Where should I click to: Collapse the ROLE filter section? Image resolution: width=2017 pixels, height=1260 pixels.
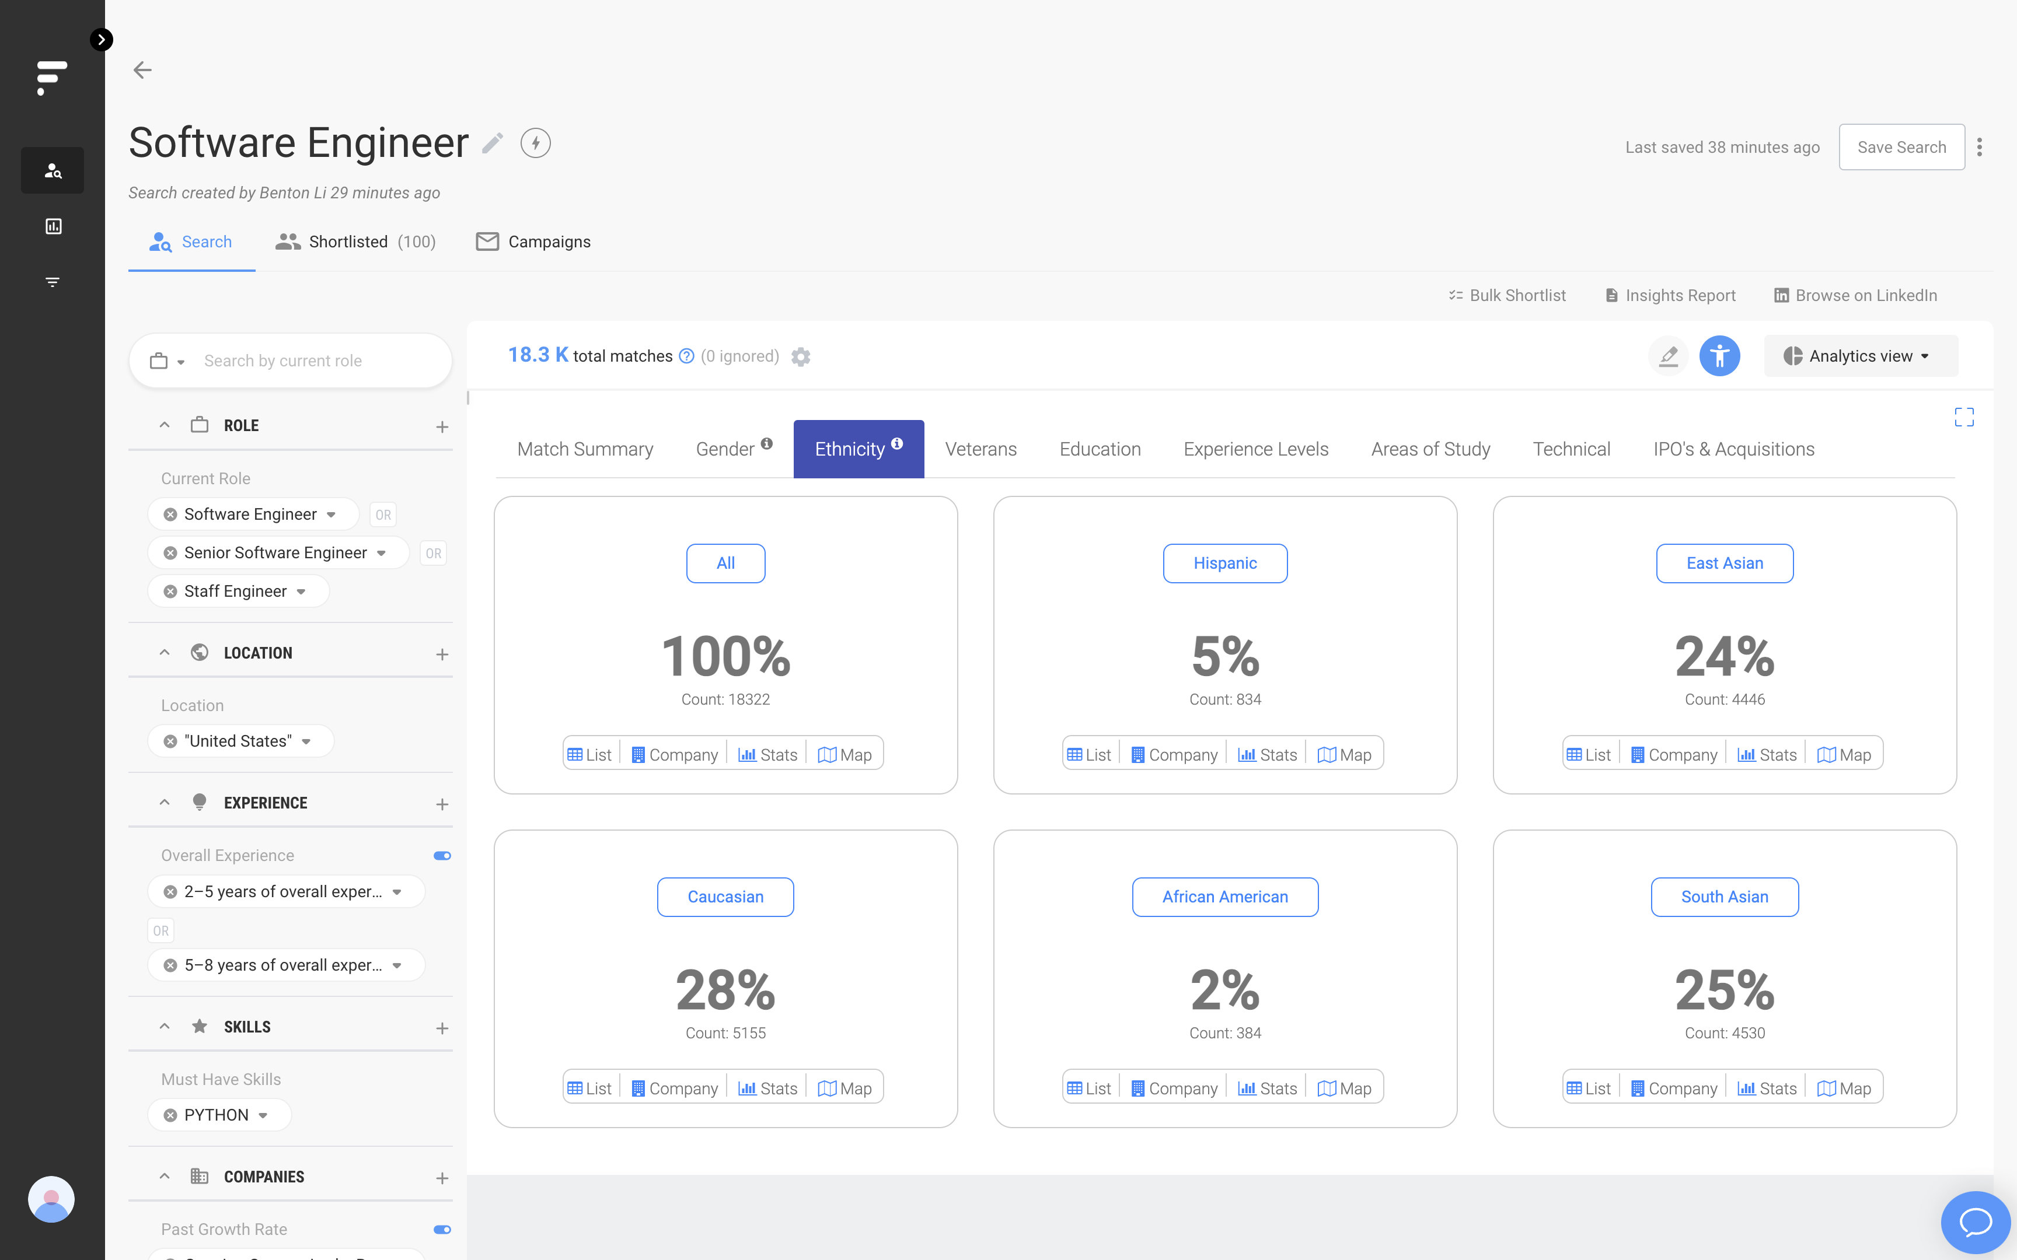165,425
